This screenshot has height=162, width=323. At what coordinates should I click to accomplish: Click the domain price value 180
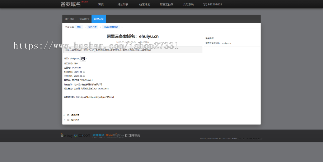[76, 63]
